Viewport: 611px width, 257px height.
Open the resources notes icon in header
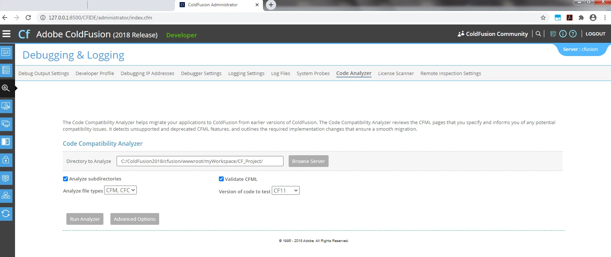(553, 34)
